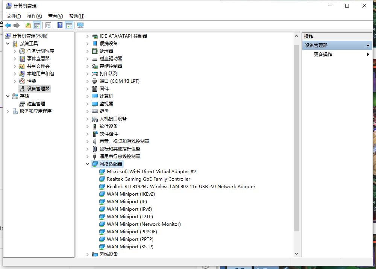This screenshot has width=376, height=269.
Task: Open the 查看(V) menu
Action: (x=55, y=16)
